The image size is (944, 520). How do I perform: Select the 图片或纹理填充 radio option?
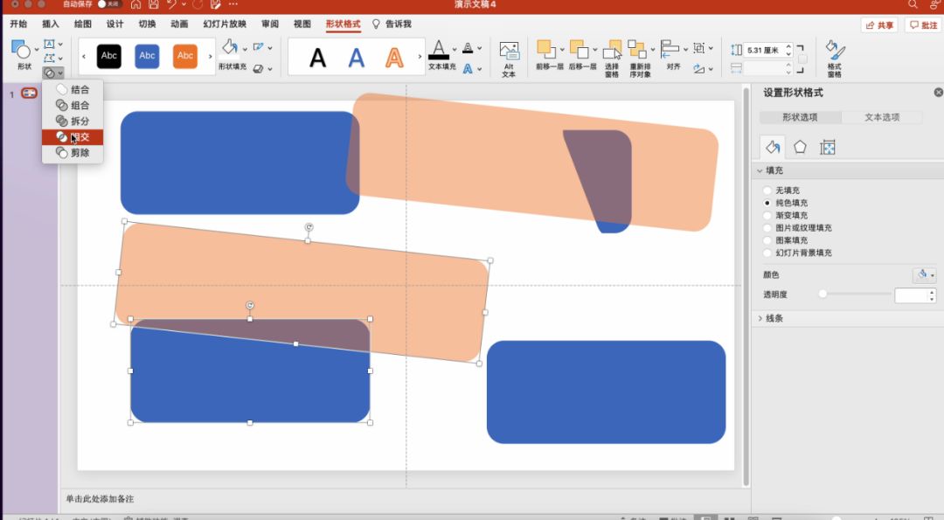767,228
